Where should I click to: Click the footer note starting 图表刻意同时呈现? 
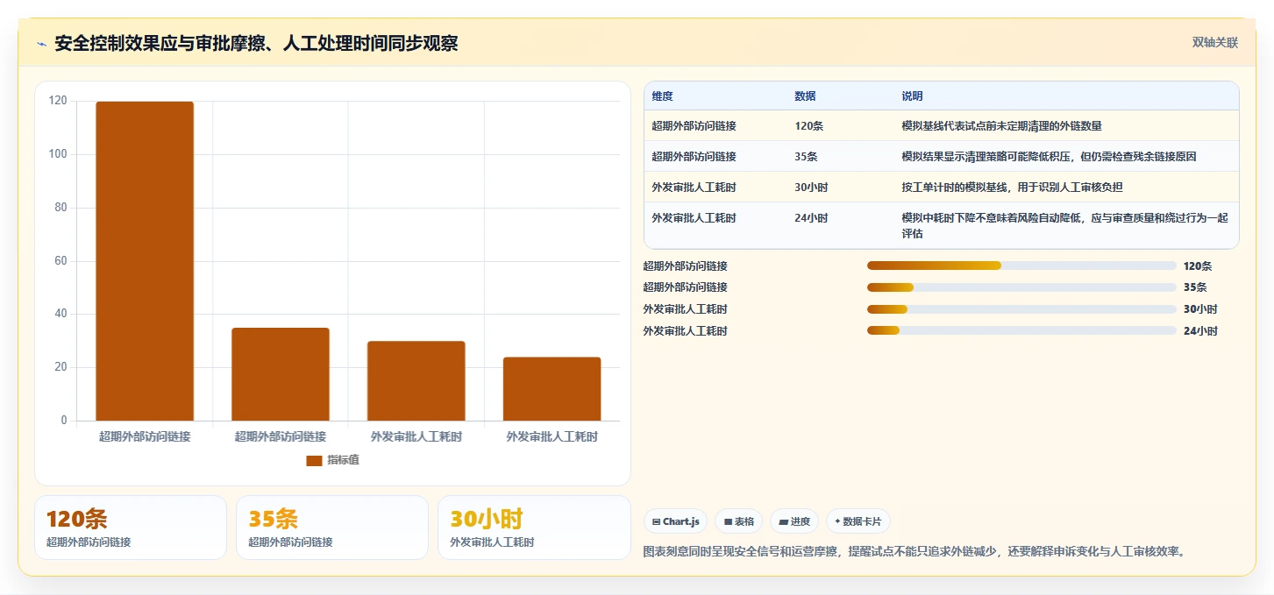[915, 551]
